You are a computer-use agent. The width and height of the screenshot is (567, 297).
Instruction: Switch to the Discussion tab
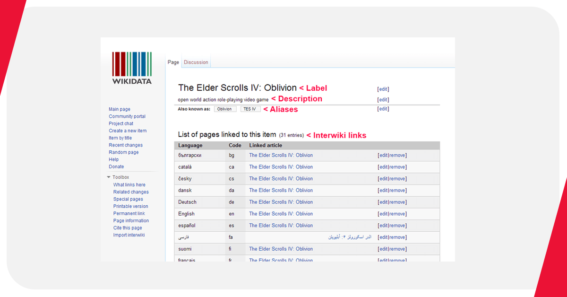[196, 62]
